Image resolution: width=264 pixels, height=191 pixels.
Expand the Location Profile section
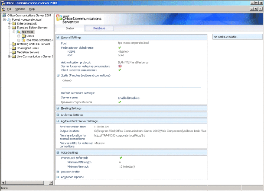click(58, 172)
